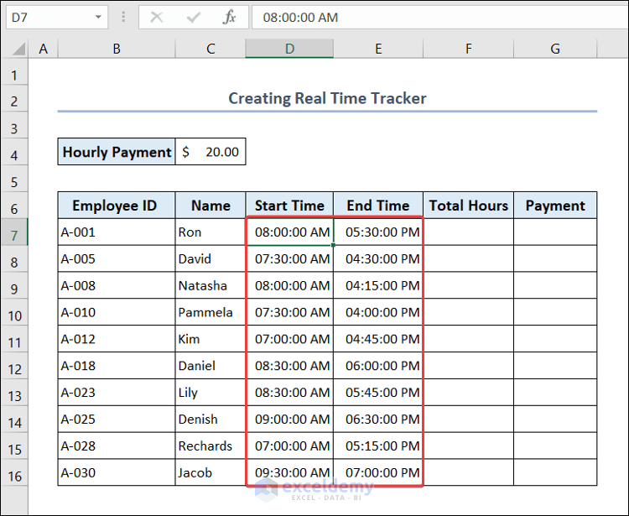The width and height of the screenshot is (629, 516).
Task: Click the name cell Denish
Action: pyautogui.click(x=211, y=419)
